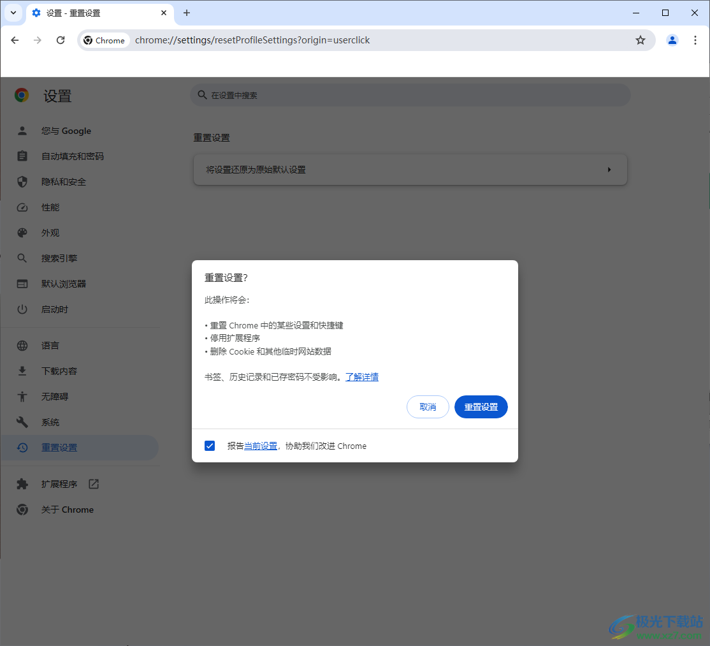Click the 删除 Cookie 和其他临时网站数据 text

(271, 351)
